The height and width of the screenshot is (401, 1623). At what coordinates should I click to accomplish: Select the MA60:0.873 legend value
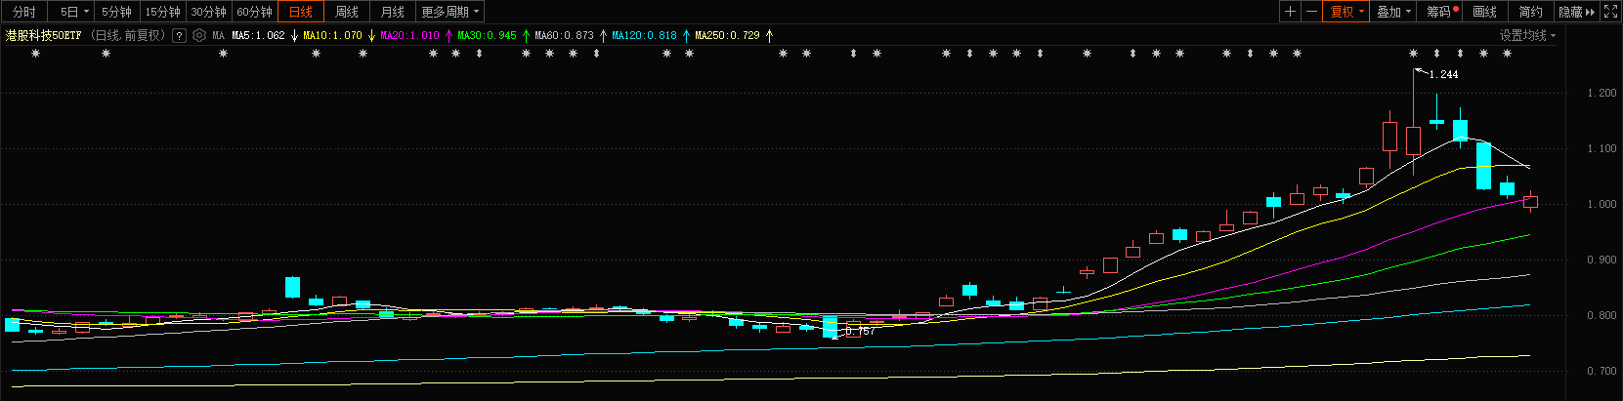(564, 35)
